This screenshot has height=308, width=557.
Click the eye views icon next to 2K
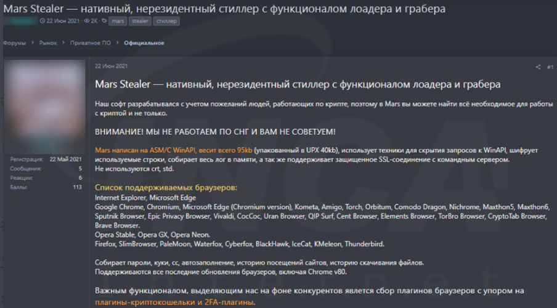coord(87,21)
